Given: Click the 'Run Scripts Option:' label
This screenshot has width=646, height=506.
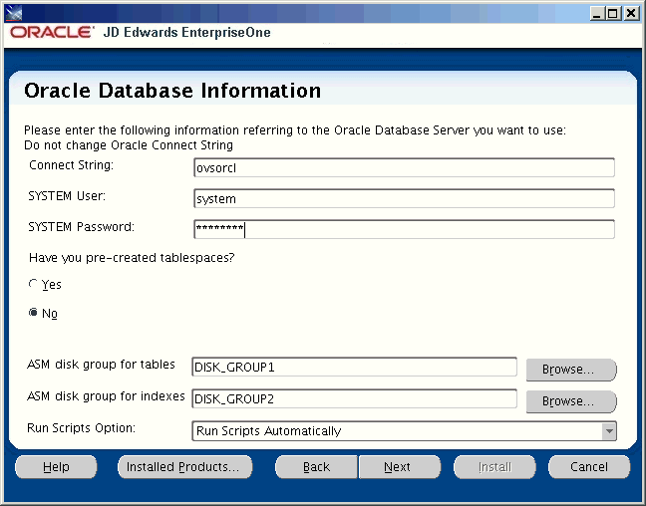Looking at the screenshot, I should 81,428.
